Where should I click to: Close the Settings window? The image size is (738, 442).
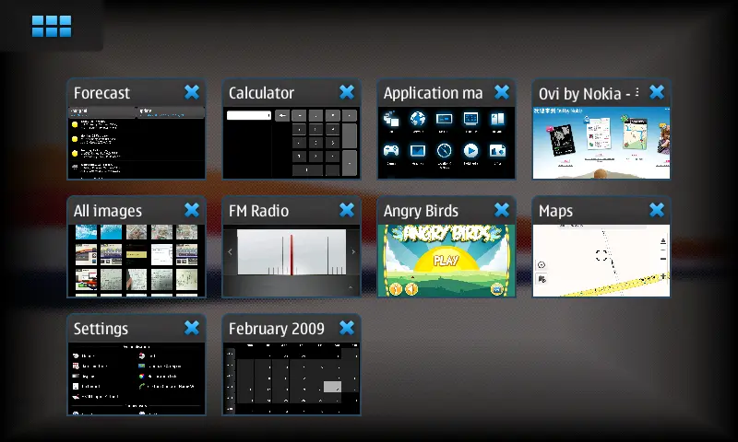192,328
